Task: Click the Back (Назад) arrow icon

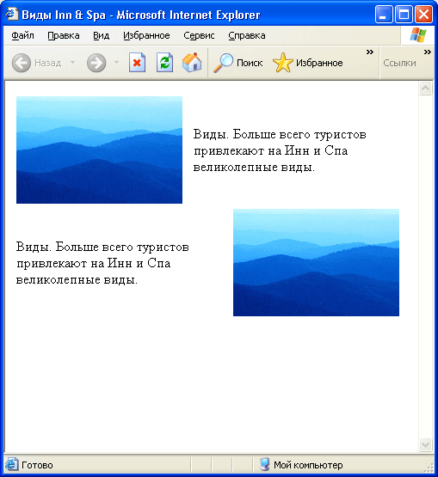Action: tap(21, 63)
